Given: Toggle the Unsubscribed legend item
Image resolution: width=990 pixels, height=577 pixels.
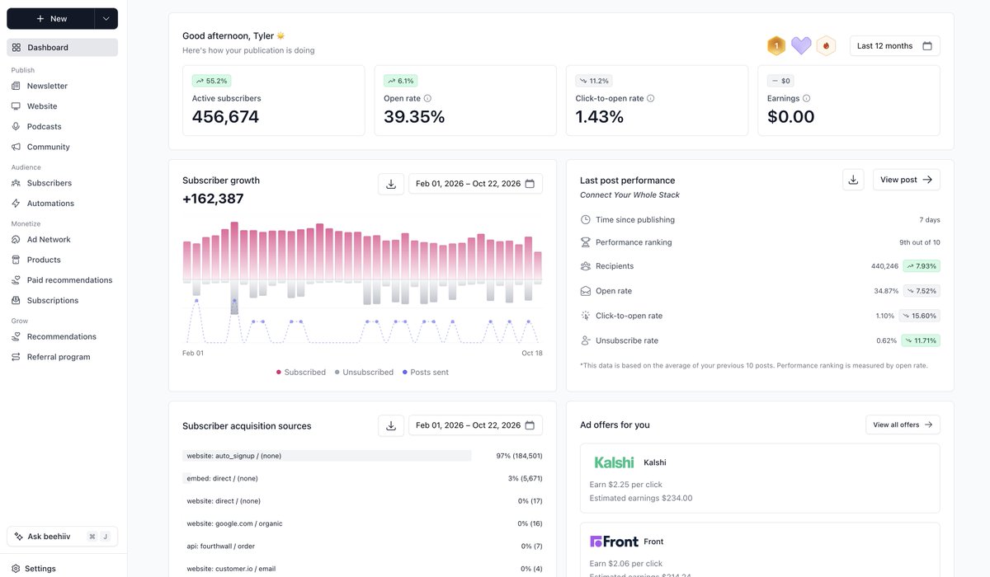Looking at the screenshot, I should coord(364,373).
